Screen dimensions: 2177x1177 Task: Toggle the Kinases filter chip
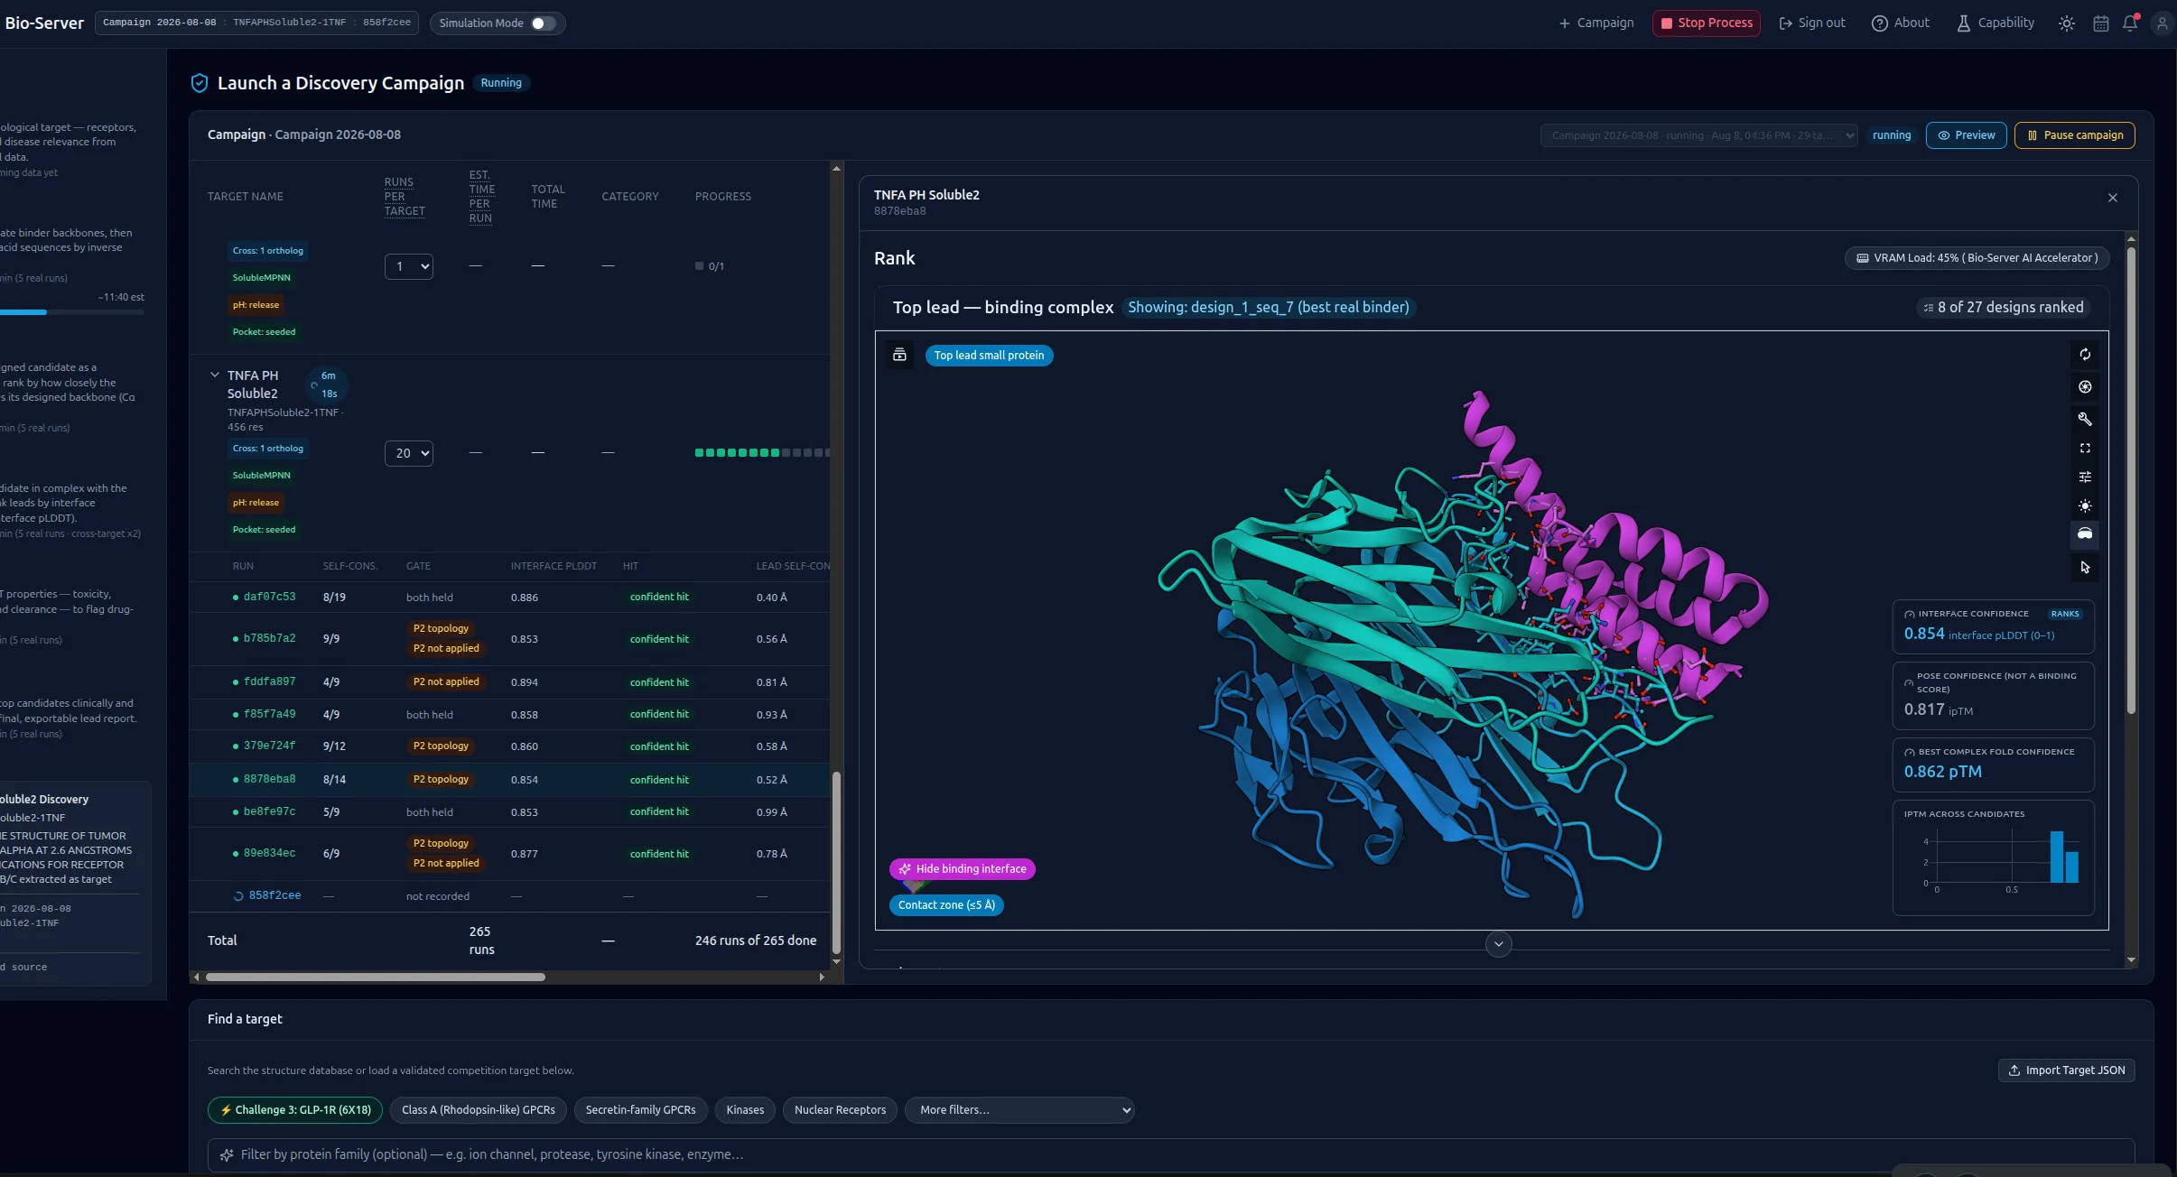point(745,1110)
